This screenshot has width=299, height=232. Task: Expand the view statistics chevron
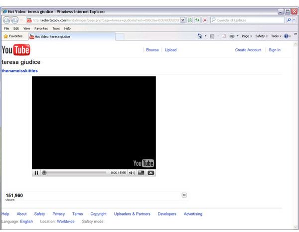click(184, 195)
